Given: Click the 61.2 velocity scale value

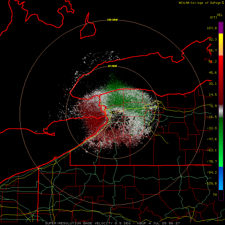Looking at the screenshot, I should click(x=213, y=61).
